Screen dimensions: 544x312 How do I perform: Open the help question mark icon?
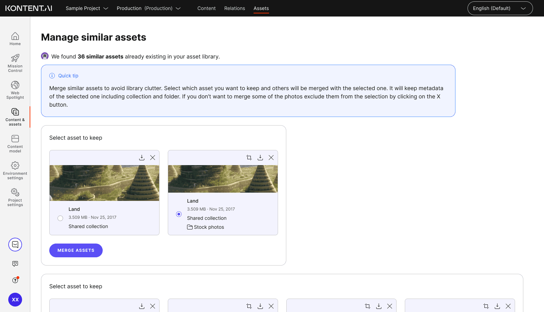coord(15,280)
